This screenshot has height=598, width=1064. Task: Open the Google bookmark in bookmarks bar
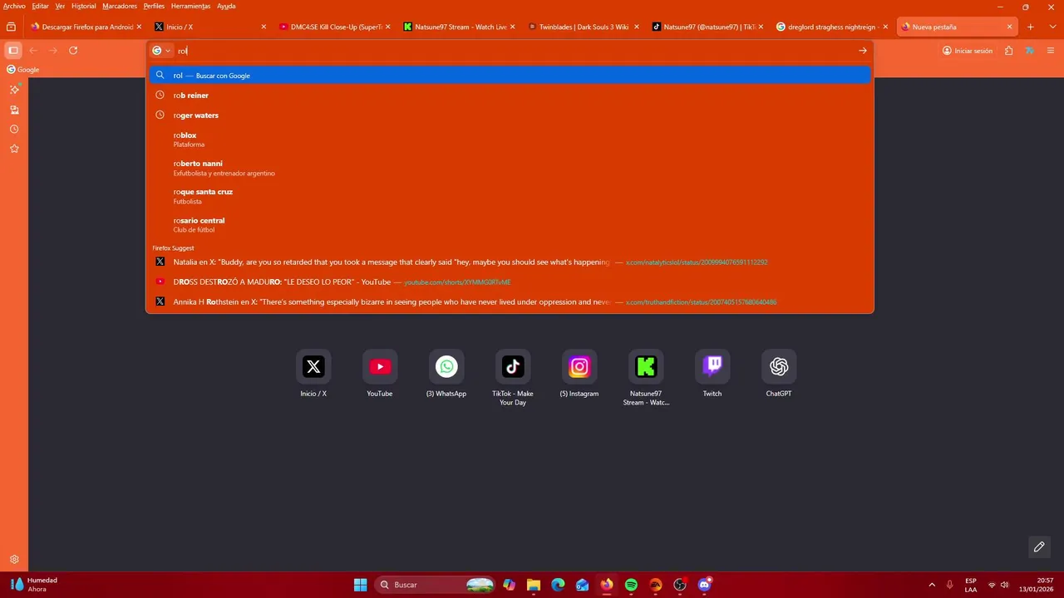[23, 70]
